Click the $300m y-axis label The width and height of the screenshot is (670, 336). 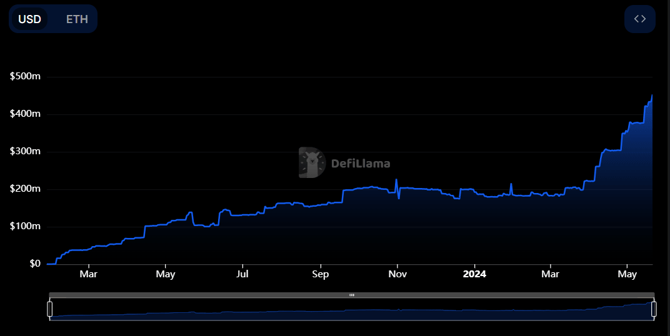pyautogui.click(x=25, y=151)
